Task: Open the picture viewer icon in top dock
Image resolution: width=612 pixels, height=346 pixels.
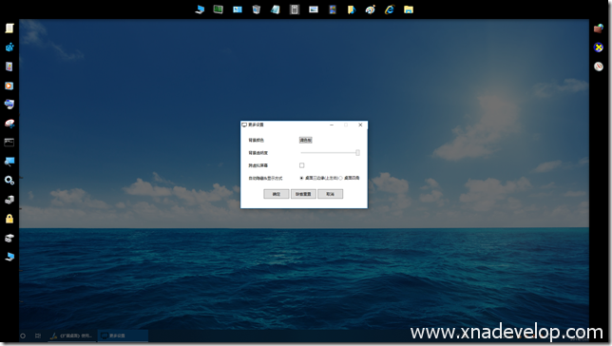Action: coord(314,10)
